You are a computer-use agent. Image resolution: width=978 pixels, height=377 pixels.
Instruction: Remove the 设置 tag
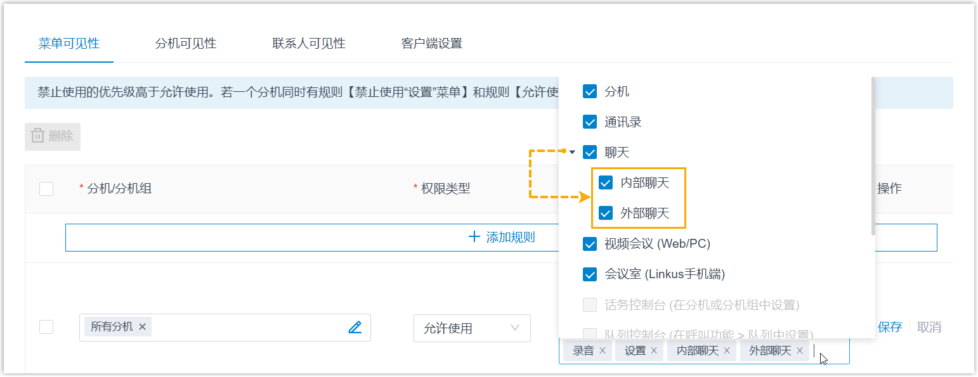tap(654, 350)
